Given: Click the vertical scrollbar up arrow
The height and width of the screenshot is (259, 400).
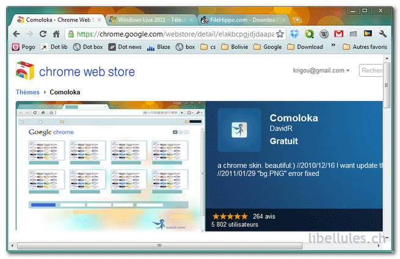Looking at the screenshot, I should (387, 59).
